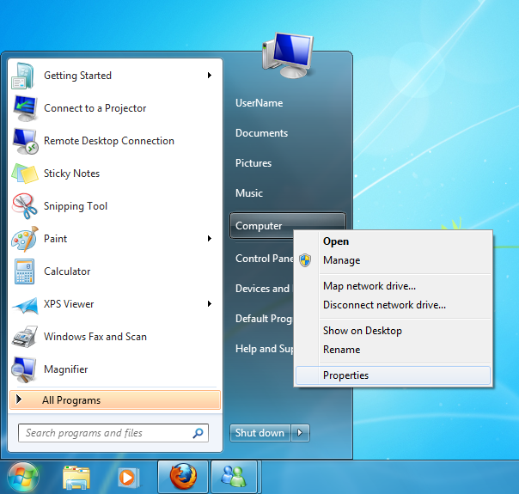Screen dimensions: 519x494
Task: Open the UserName personal folder link
Action: (259, 103)
